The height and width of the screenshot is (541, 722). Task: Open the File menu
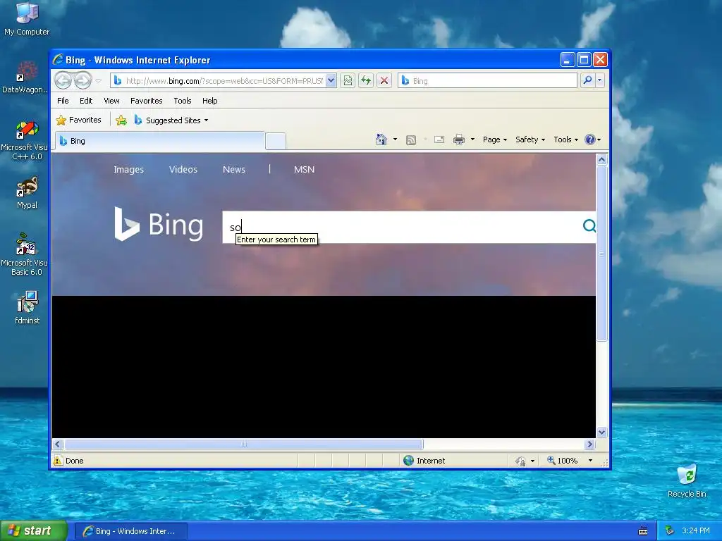(x=63, y=101)
